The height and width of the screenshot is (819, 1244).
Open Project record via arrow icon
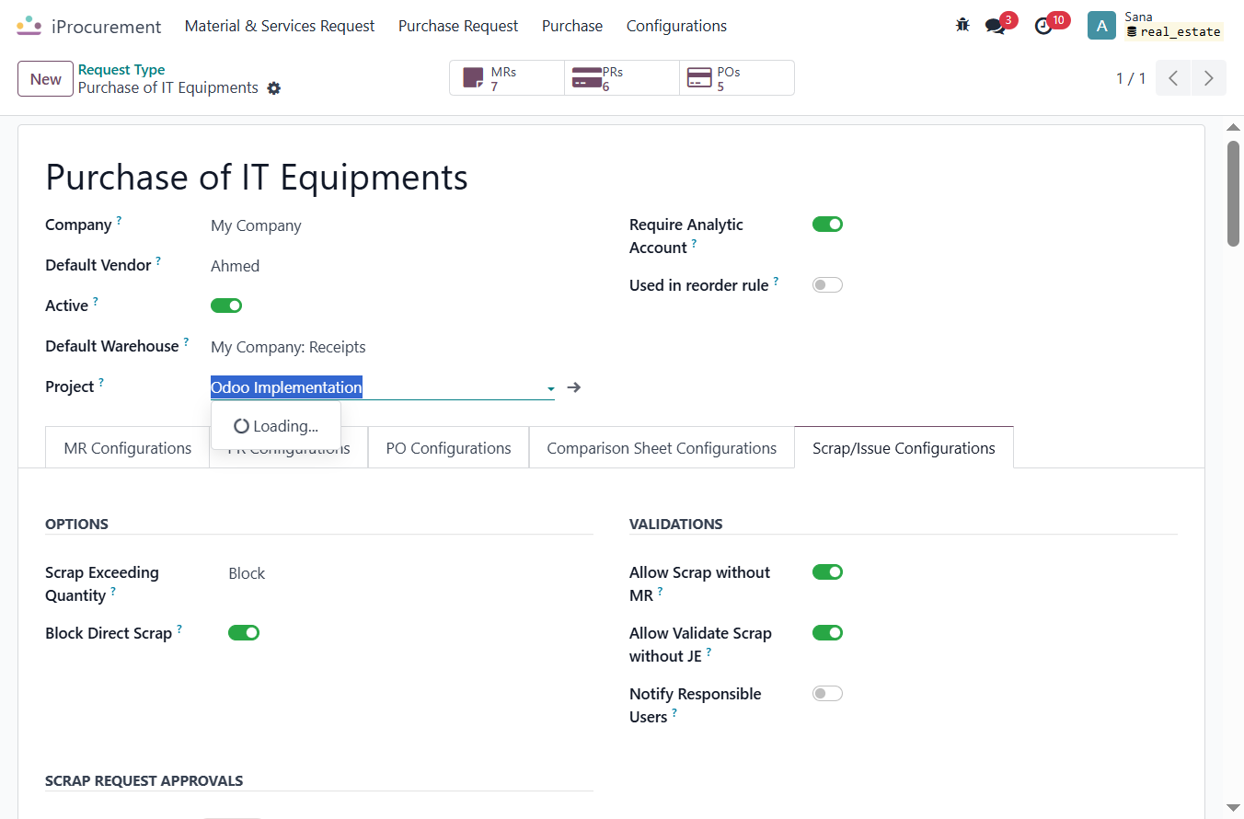(574, 387)
